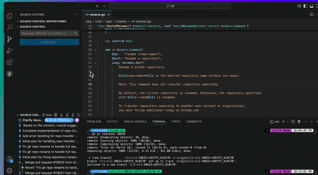This screenshot has width=318, height=175.
Task: Select 'Complete implementation of repo tra...' commit
Action: tap(50, 131)
